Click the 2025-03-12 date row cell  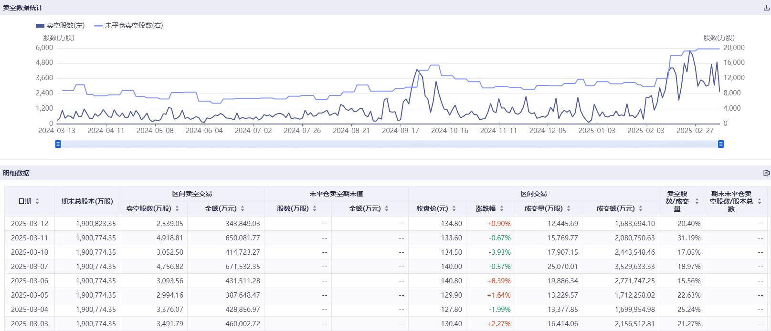click(x=30, y=223)
